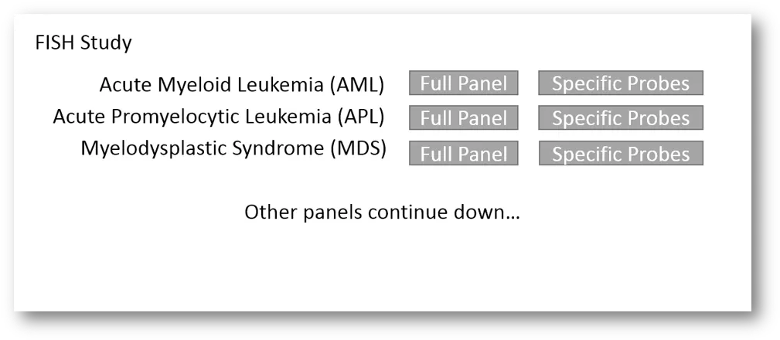Click the Specific Probes button in the MDS row
Image resolution: width=780 pixels, height=340 pixels.
click(x=621, y=153)
